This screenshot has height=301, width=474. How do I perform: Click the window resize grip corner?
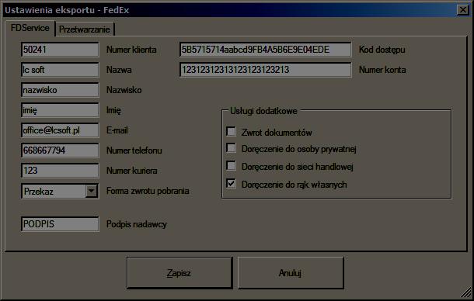tap(466, 292)
